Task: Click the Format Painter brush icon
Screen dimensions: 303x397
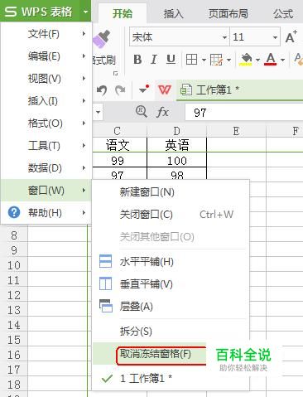Action: [x=101, y=38]
